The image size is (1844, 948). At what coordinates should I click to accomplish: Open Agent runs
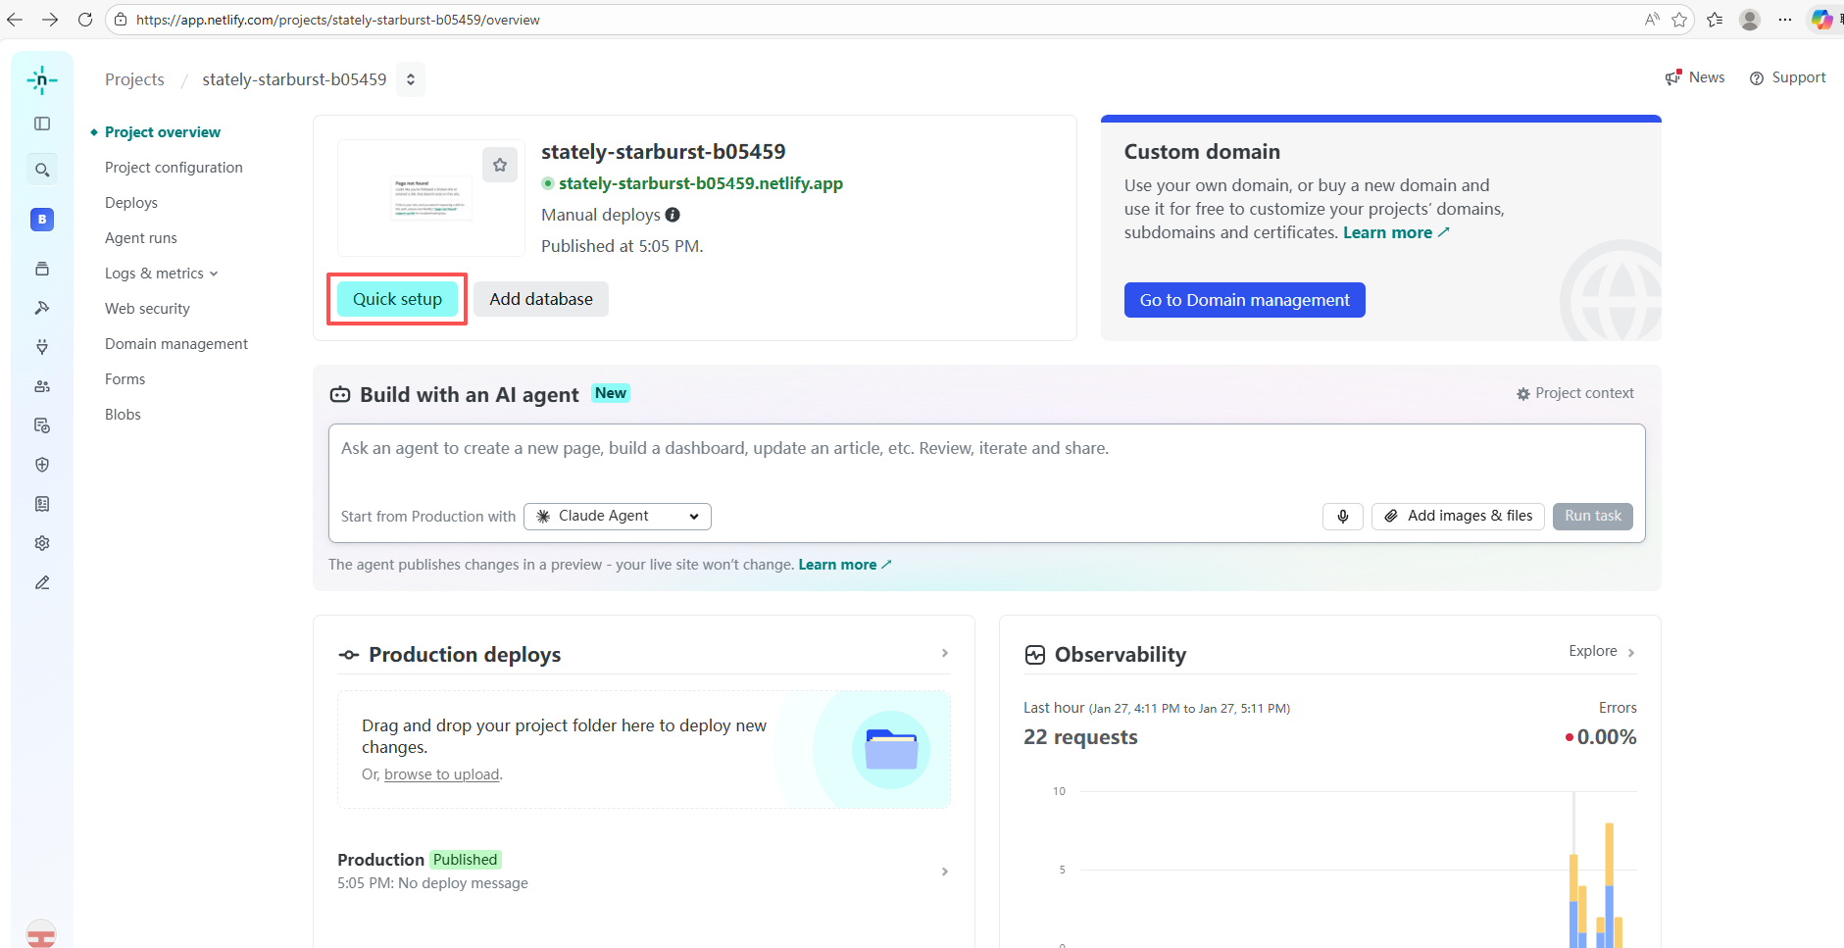pyautogui.click(x=141, y=238)
